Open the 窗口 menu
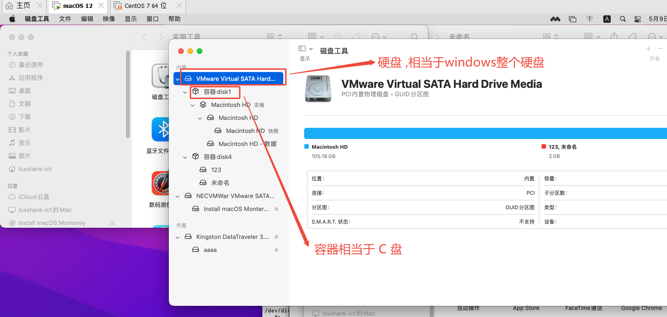The height and width of the screenshot is (317, 667). 153,19
